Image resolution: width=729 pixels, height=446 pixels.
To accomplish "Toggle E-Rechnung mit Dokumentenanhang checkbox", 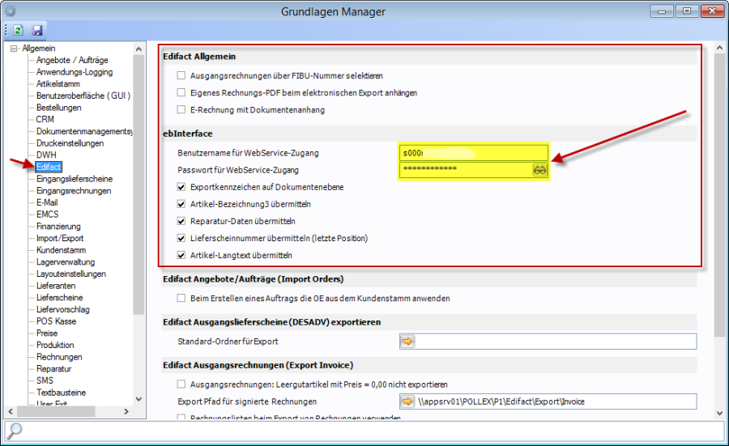I will coord(181,109).
